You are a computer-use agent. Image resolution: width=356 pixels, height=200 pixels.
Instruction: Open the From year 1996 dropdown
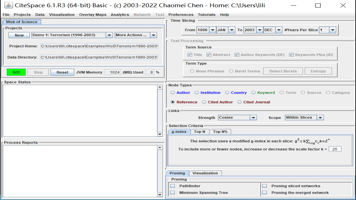point(212,30)
